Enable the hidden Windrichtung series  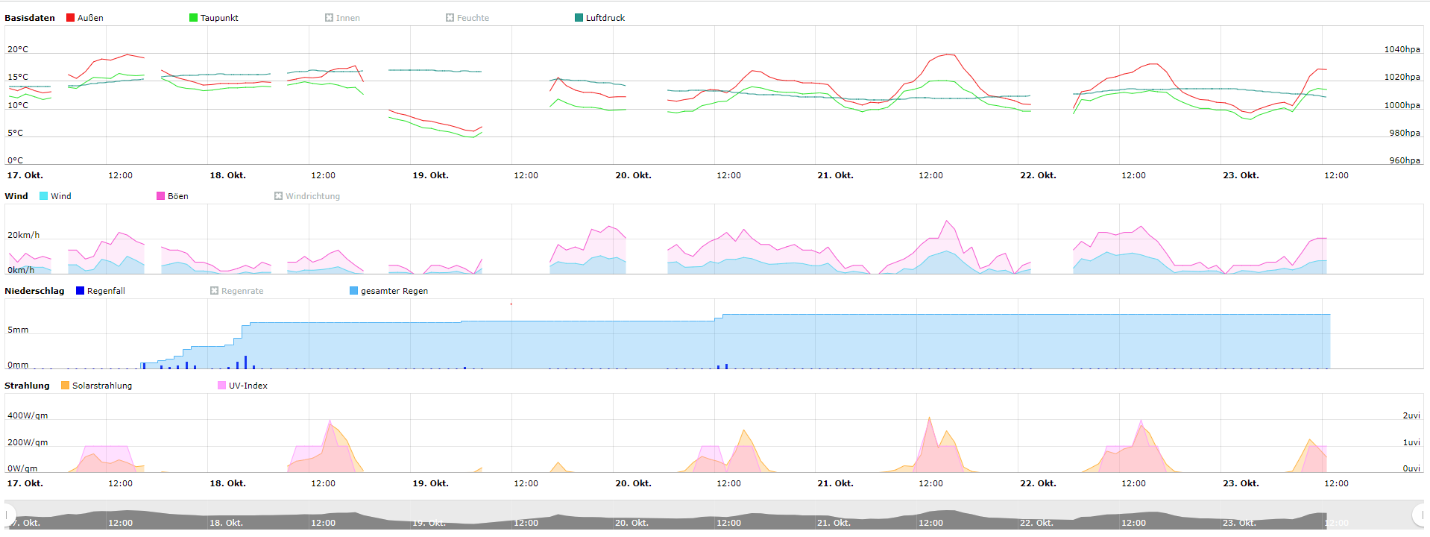[307, 196]
